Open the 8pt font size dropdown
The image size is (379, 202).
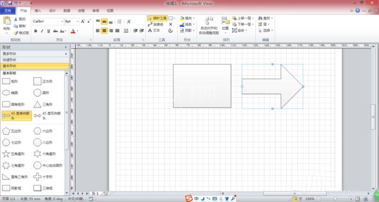(78, 21)
